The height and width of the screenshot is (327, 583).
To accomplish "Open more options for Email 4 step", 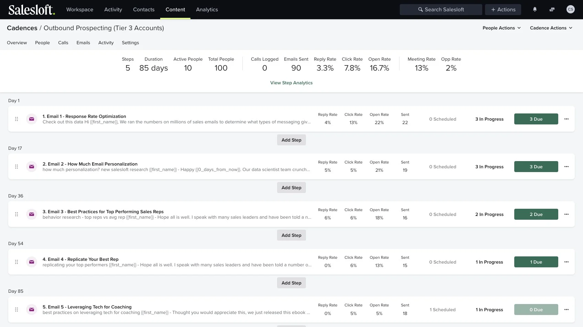I will pyautogui.click(x=566, y=262).
